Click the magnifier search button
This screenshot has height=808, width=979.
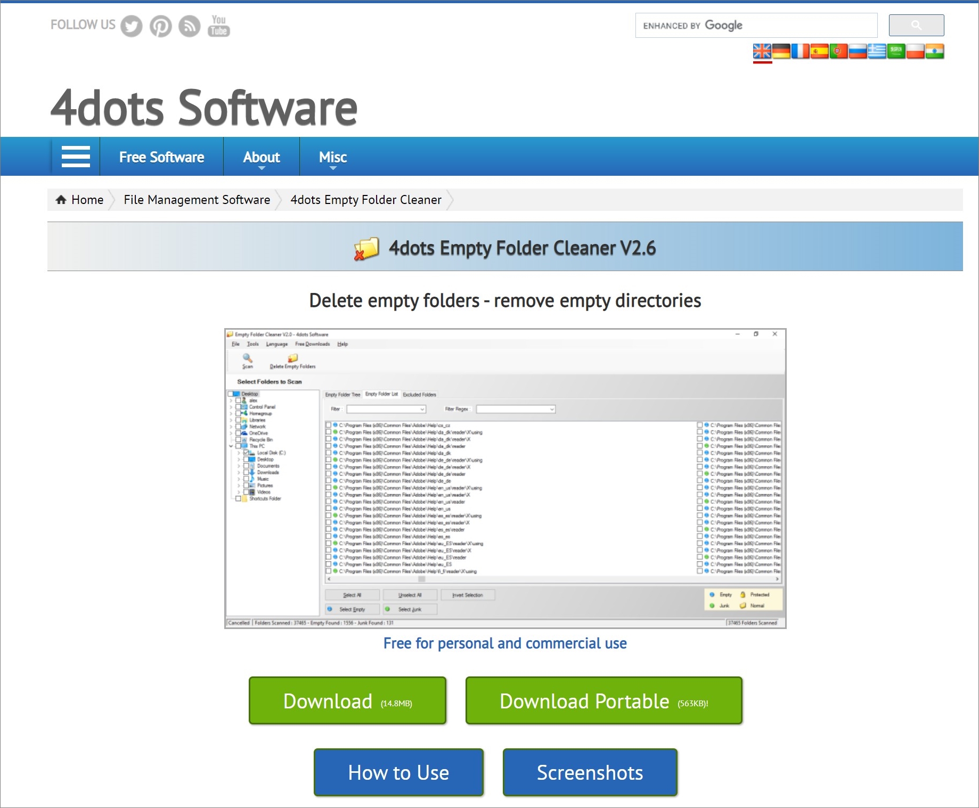point(916,25)
